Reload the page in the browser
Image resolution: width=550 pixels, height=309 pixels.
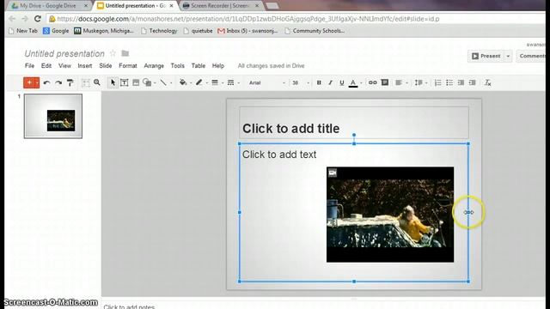(x=38, y=19)
